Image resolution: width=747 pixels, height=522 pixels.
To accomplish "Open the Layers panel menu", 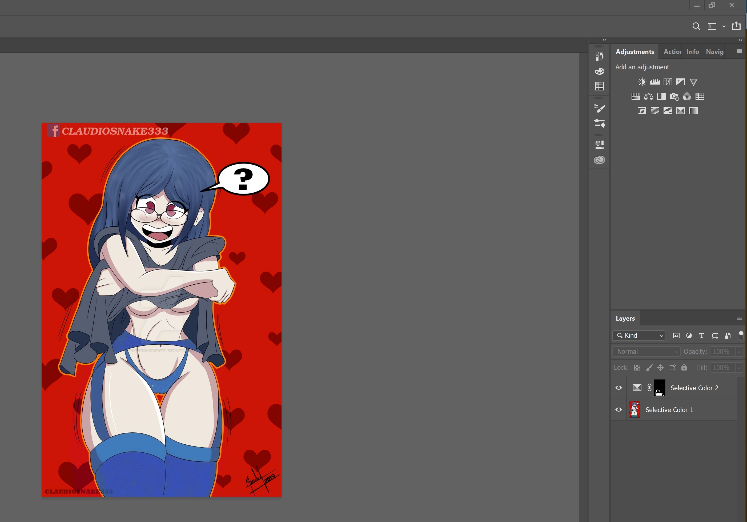I will (x=739, y=318).
